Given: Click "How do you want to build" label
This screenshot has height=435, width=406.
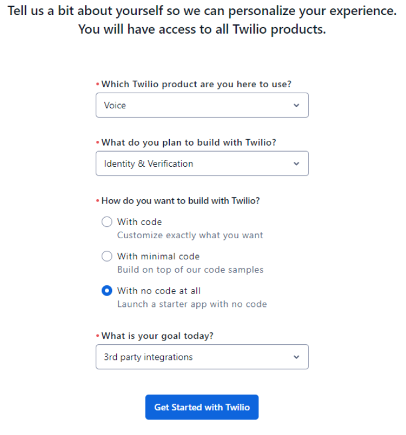Looking at the screenshot, I should (x=181, y=200).
